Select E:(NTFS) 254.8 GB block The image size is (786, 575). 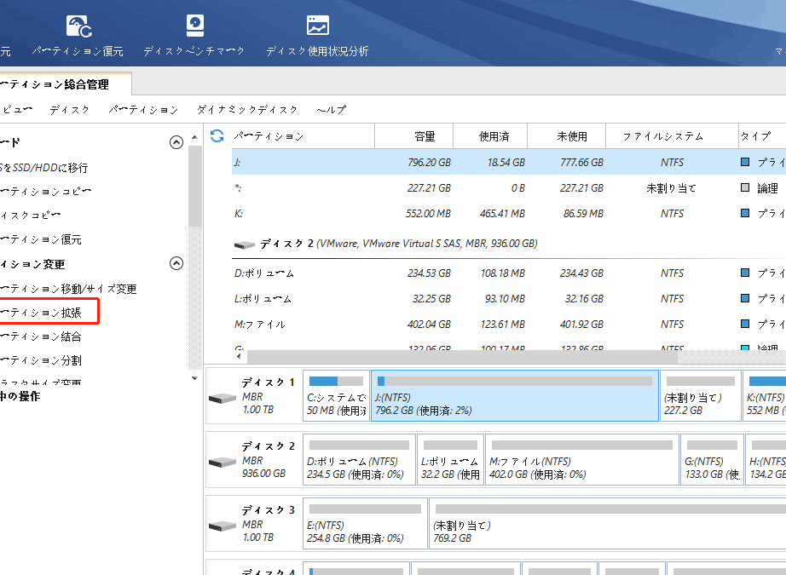pos(366,523)
